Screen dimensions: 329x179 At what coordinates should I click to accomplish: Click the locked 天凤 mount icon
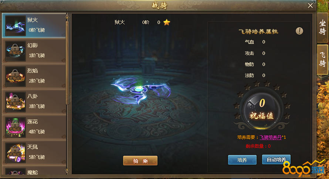pyautogui.click(x=16, y=153)
